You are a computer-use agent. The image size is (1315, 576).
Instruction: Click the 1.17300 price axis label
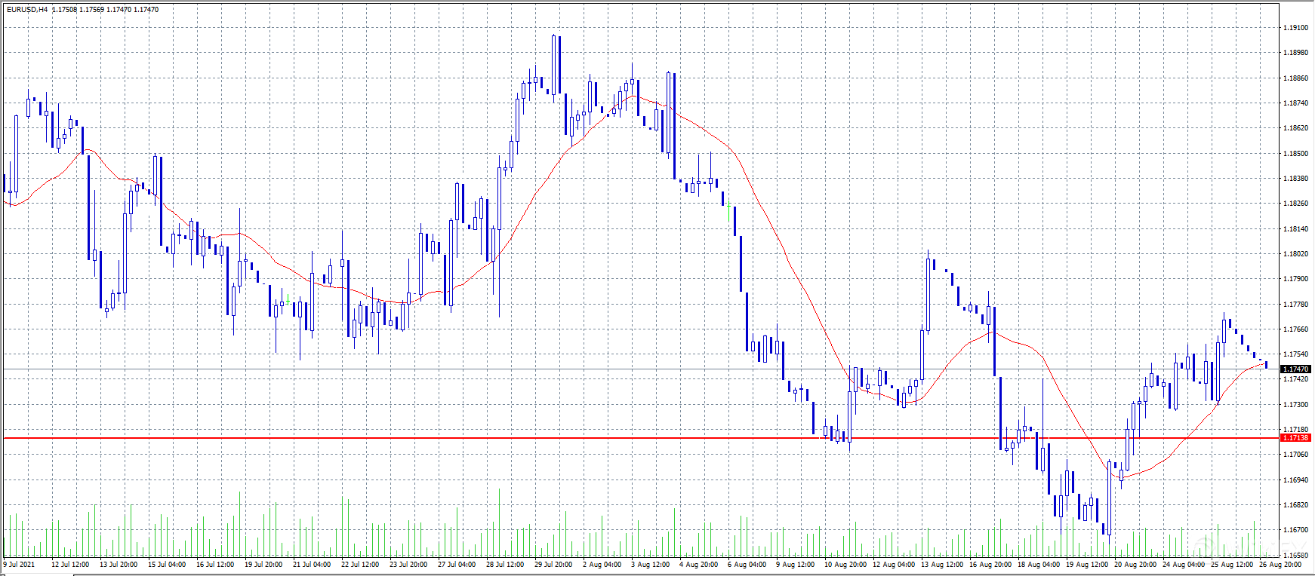coord(1295,405)
